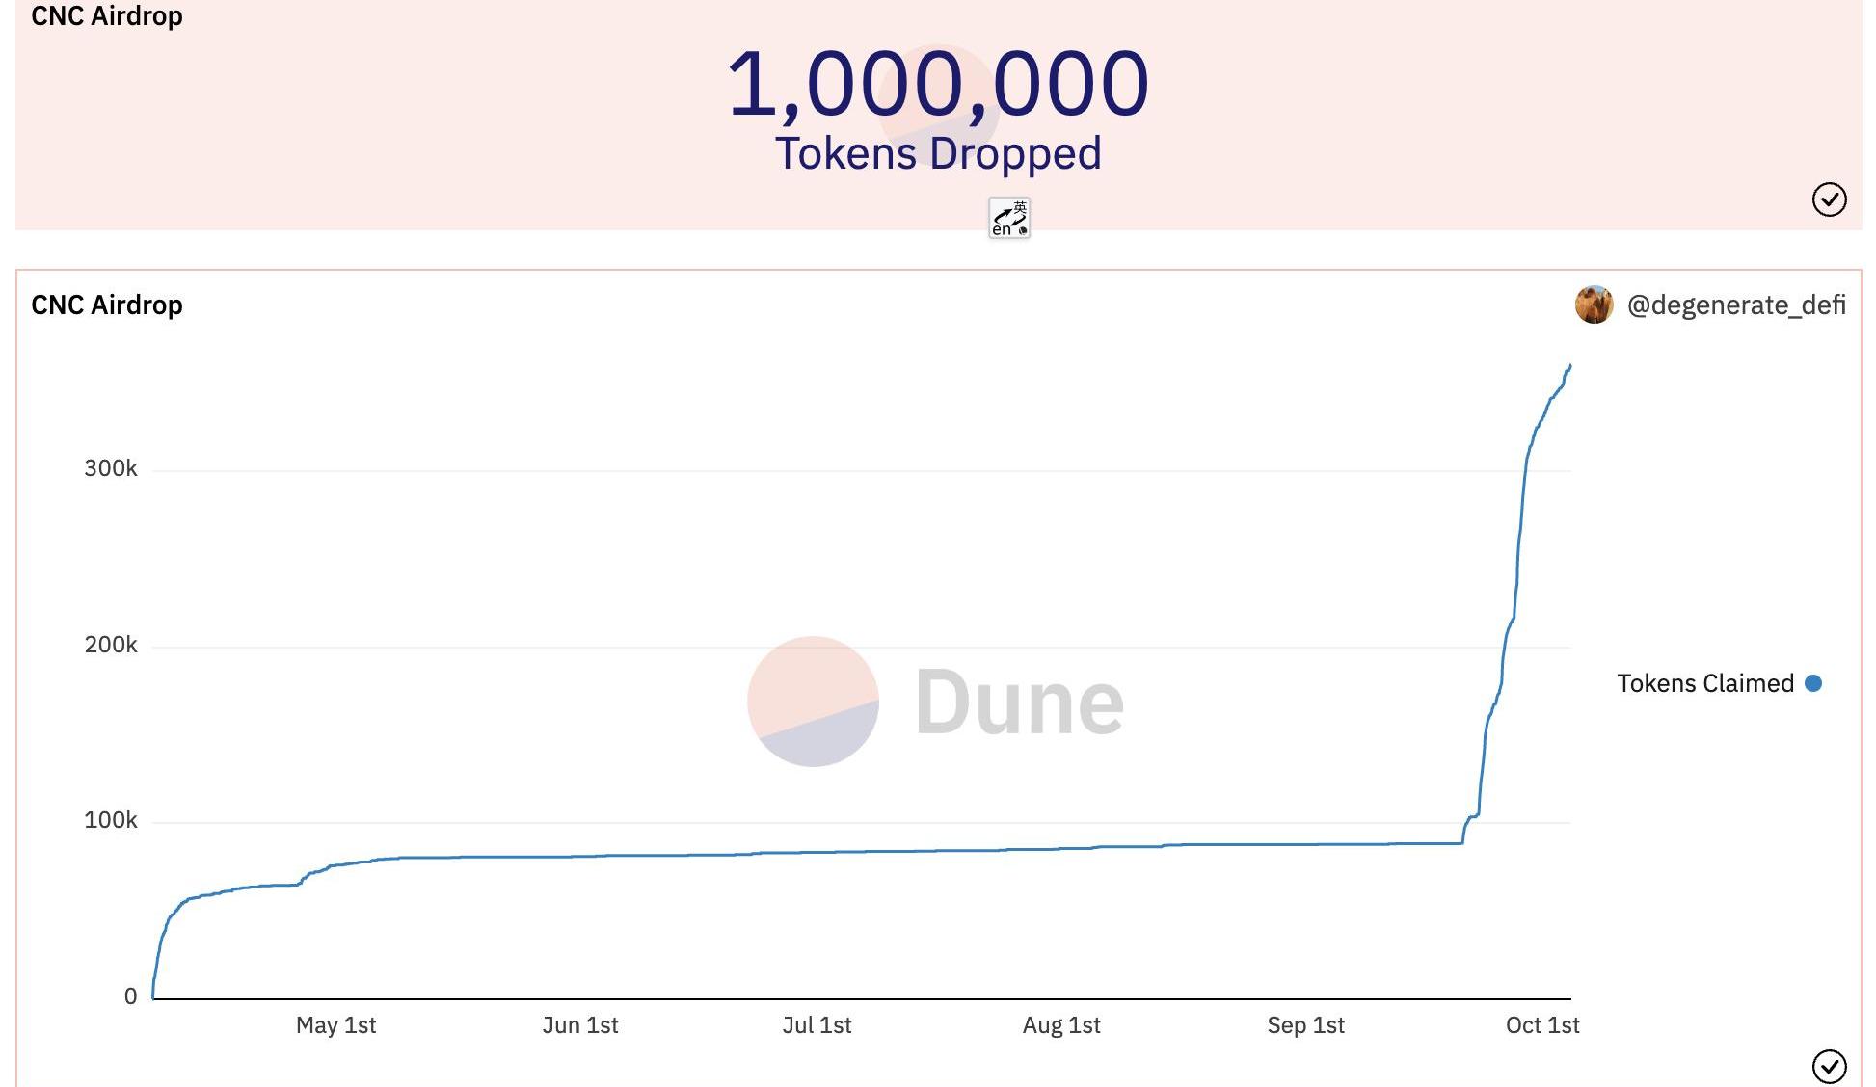Click the Jul 1st x-axis label
This screenshot has width=1876, height=1087.
(x=817, y=1025)
